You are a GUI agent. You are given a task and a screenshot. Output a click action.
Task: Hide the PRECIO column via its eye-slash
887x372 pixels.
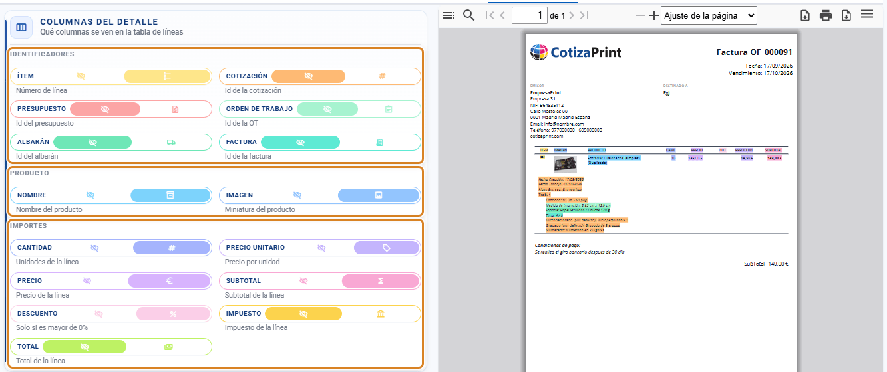pos(87,281)
